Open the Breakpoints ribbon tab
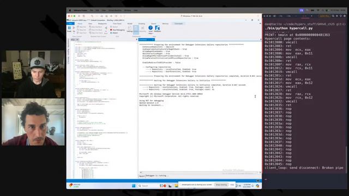Screen dimensions: 349x196 pos(103,23)
